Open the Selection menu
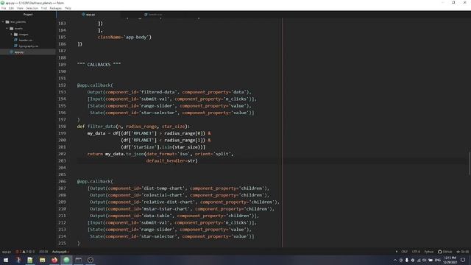This screenshot has height=265, width=471. pyautogui.click(x=32, y=8)
